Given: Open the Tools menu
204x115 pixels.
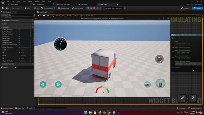Looking at the screenshot, I should click(44, 1).
